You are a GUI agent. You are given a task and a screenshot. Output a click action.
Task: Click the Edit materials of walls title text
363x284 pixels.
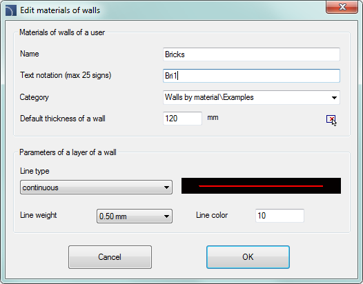(60, 10)
